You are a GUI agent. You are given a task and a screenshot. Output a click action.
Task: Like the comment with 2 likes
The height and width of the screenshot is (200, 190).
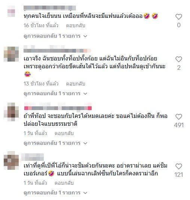[179, 59]
